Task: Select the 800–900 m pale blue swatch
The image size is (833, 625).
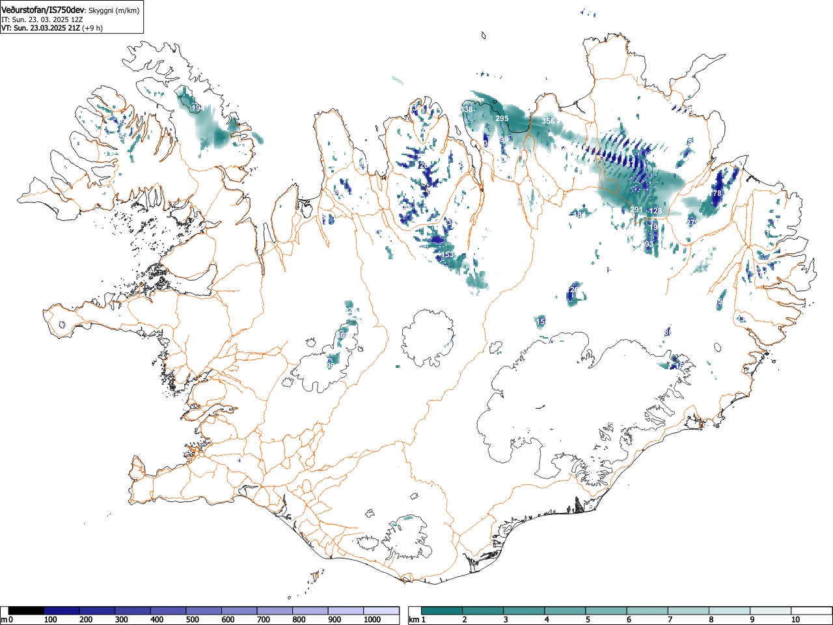Action: point(310,611)
